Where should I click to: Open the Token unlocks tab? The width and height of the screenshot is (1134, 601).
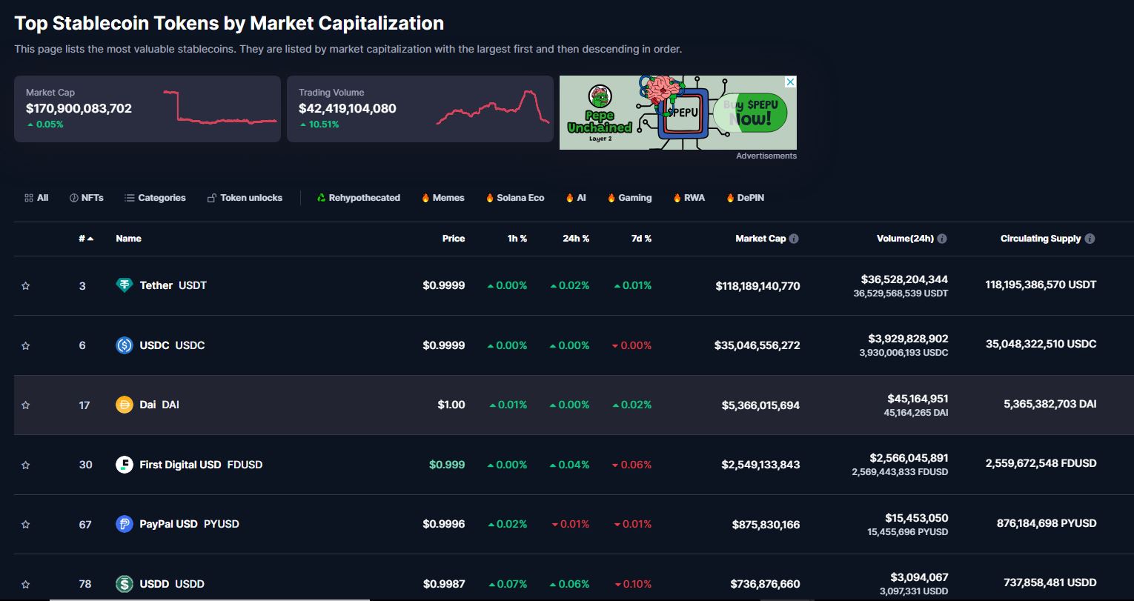tap(245, 198)
